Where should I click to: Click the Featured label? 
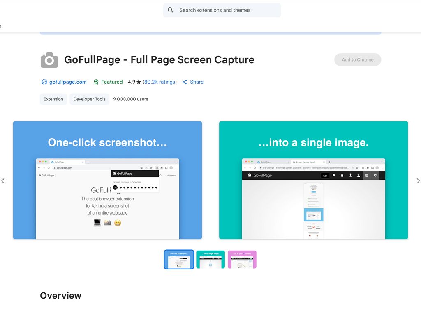112,82
